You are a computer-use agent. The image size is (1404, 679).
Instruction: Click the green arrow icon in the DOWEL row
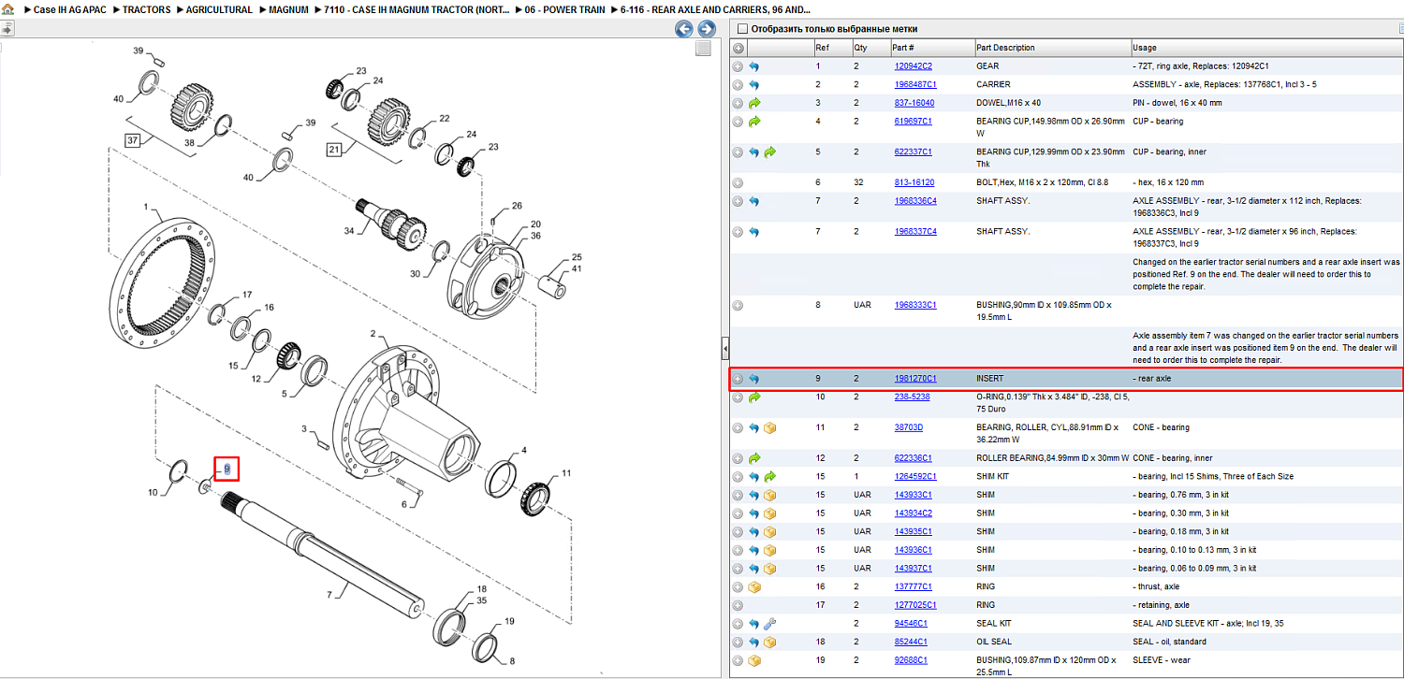pos(754,103)
